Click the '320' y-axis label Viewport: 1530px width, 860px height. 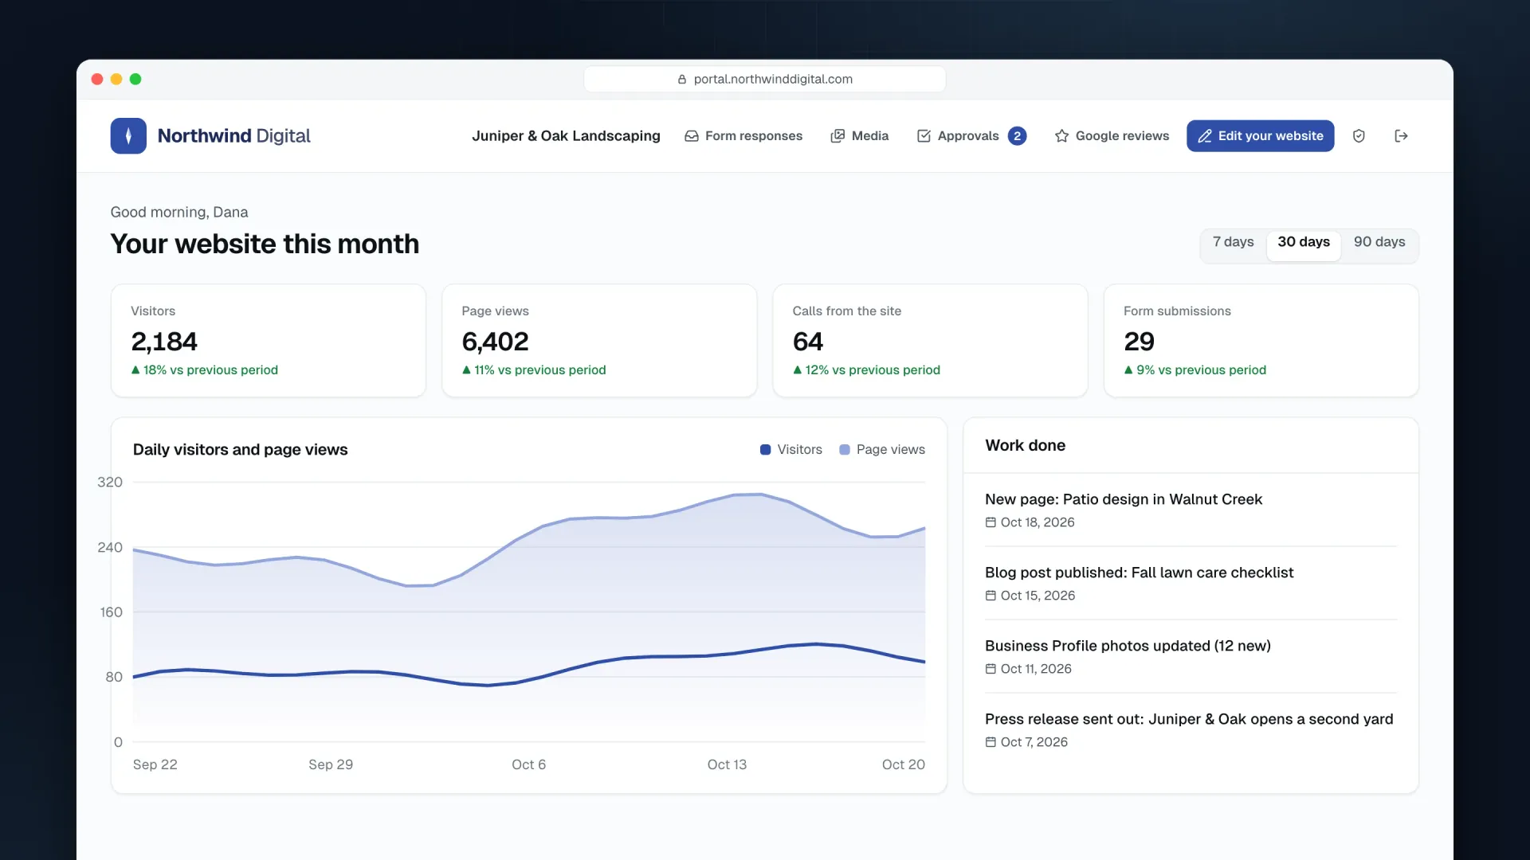[110, 482]
